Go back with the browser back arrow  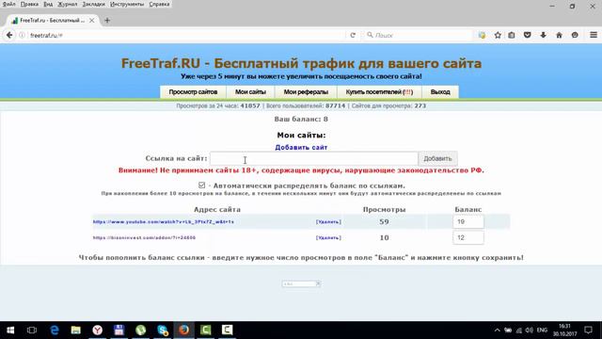9,35
